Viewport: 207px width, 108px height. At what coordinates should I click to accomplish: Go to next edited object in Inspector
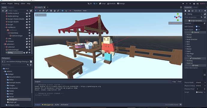202,11
